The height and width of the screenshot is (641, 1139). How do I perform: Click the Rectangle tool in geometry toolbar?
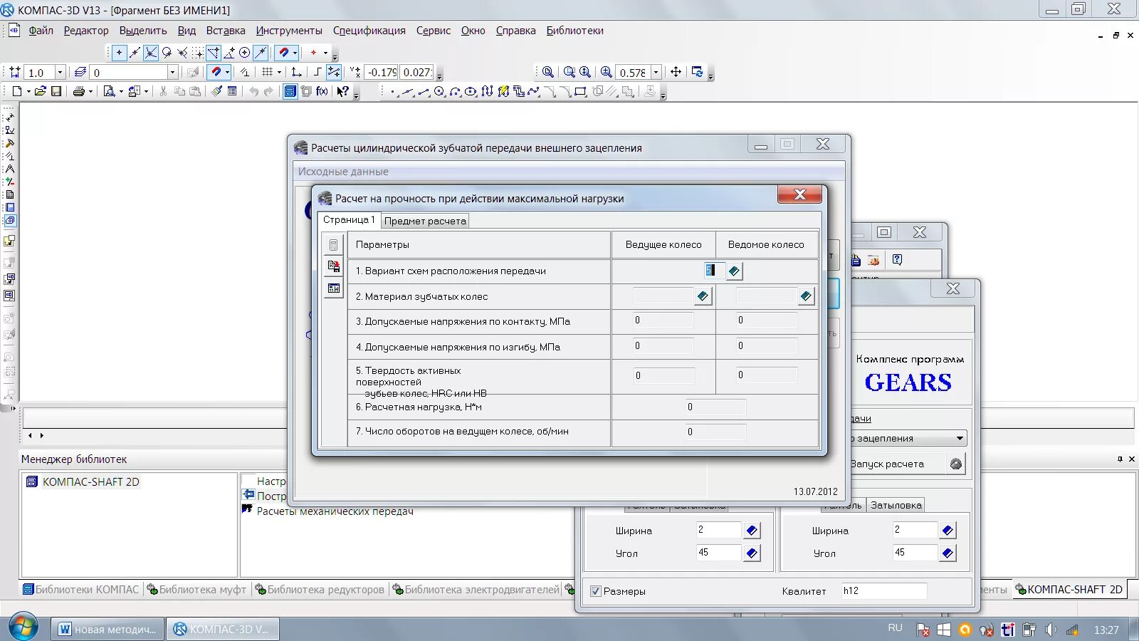point(580,91)
